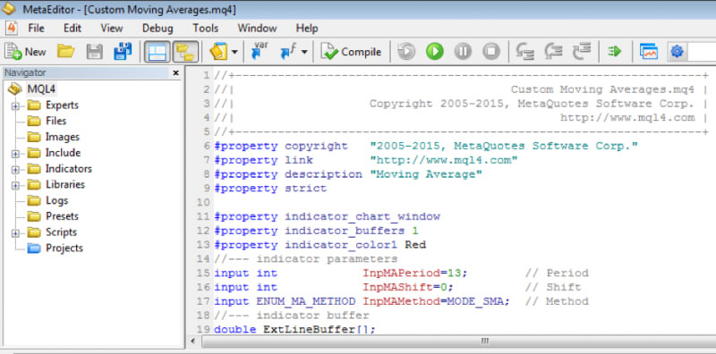Image resolution: width=716 pixels, height=354 pixels.
Task: Click the pause debugging icon
Action: point(463,52)
